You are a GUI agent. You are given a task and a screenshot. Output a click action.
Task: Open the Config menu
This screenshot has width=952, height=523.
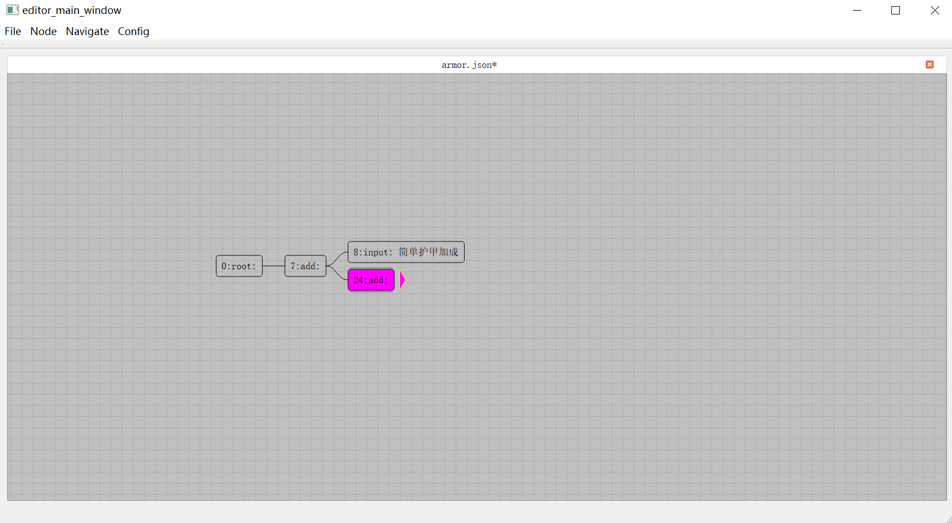134,32
